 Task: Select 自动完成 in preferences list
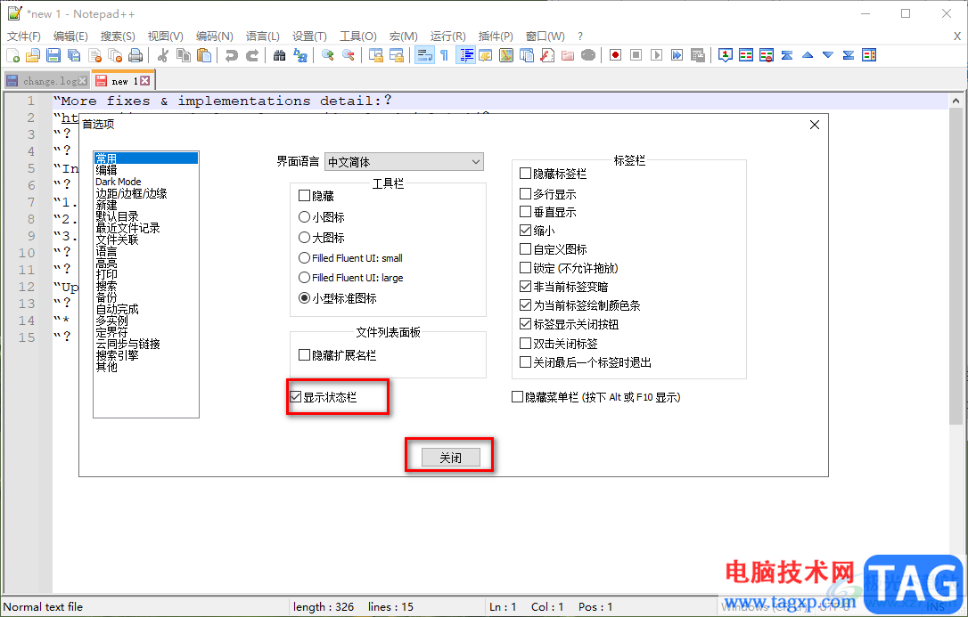pyautogui.click(x=117, y=309)
